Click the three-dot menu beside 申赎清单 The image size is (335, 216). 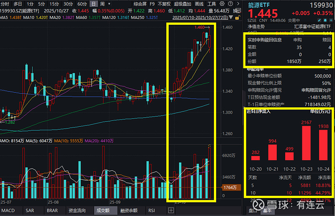tap(326, 69)
